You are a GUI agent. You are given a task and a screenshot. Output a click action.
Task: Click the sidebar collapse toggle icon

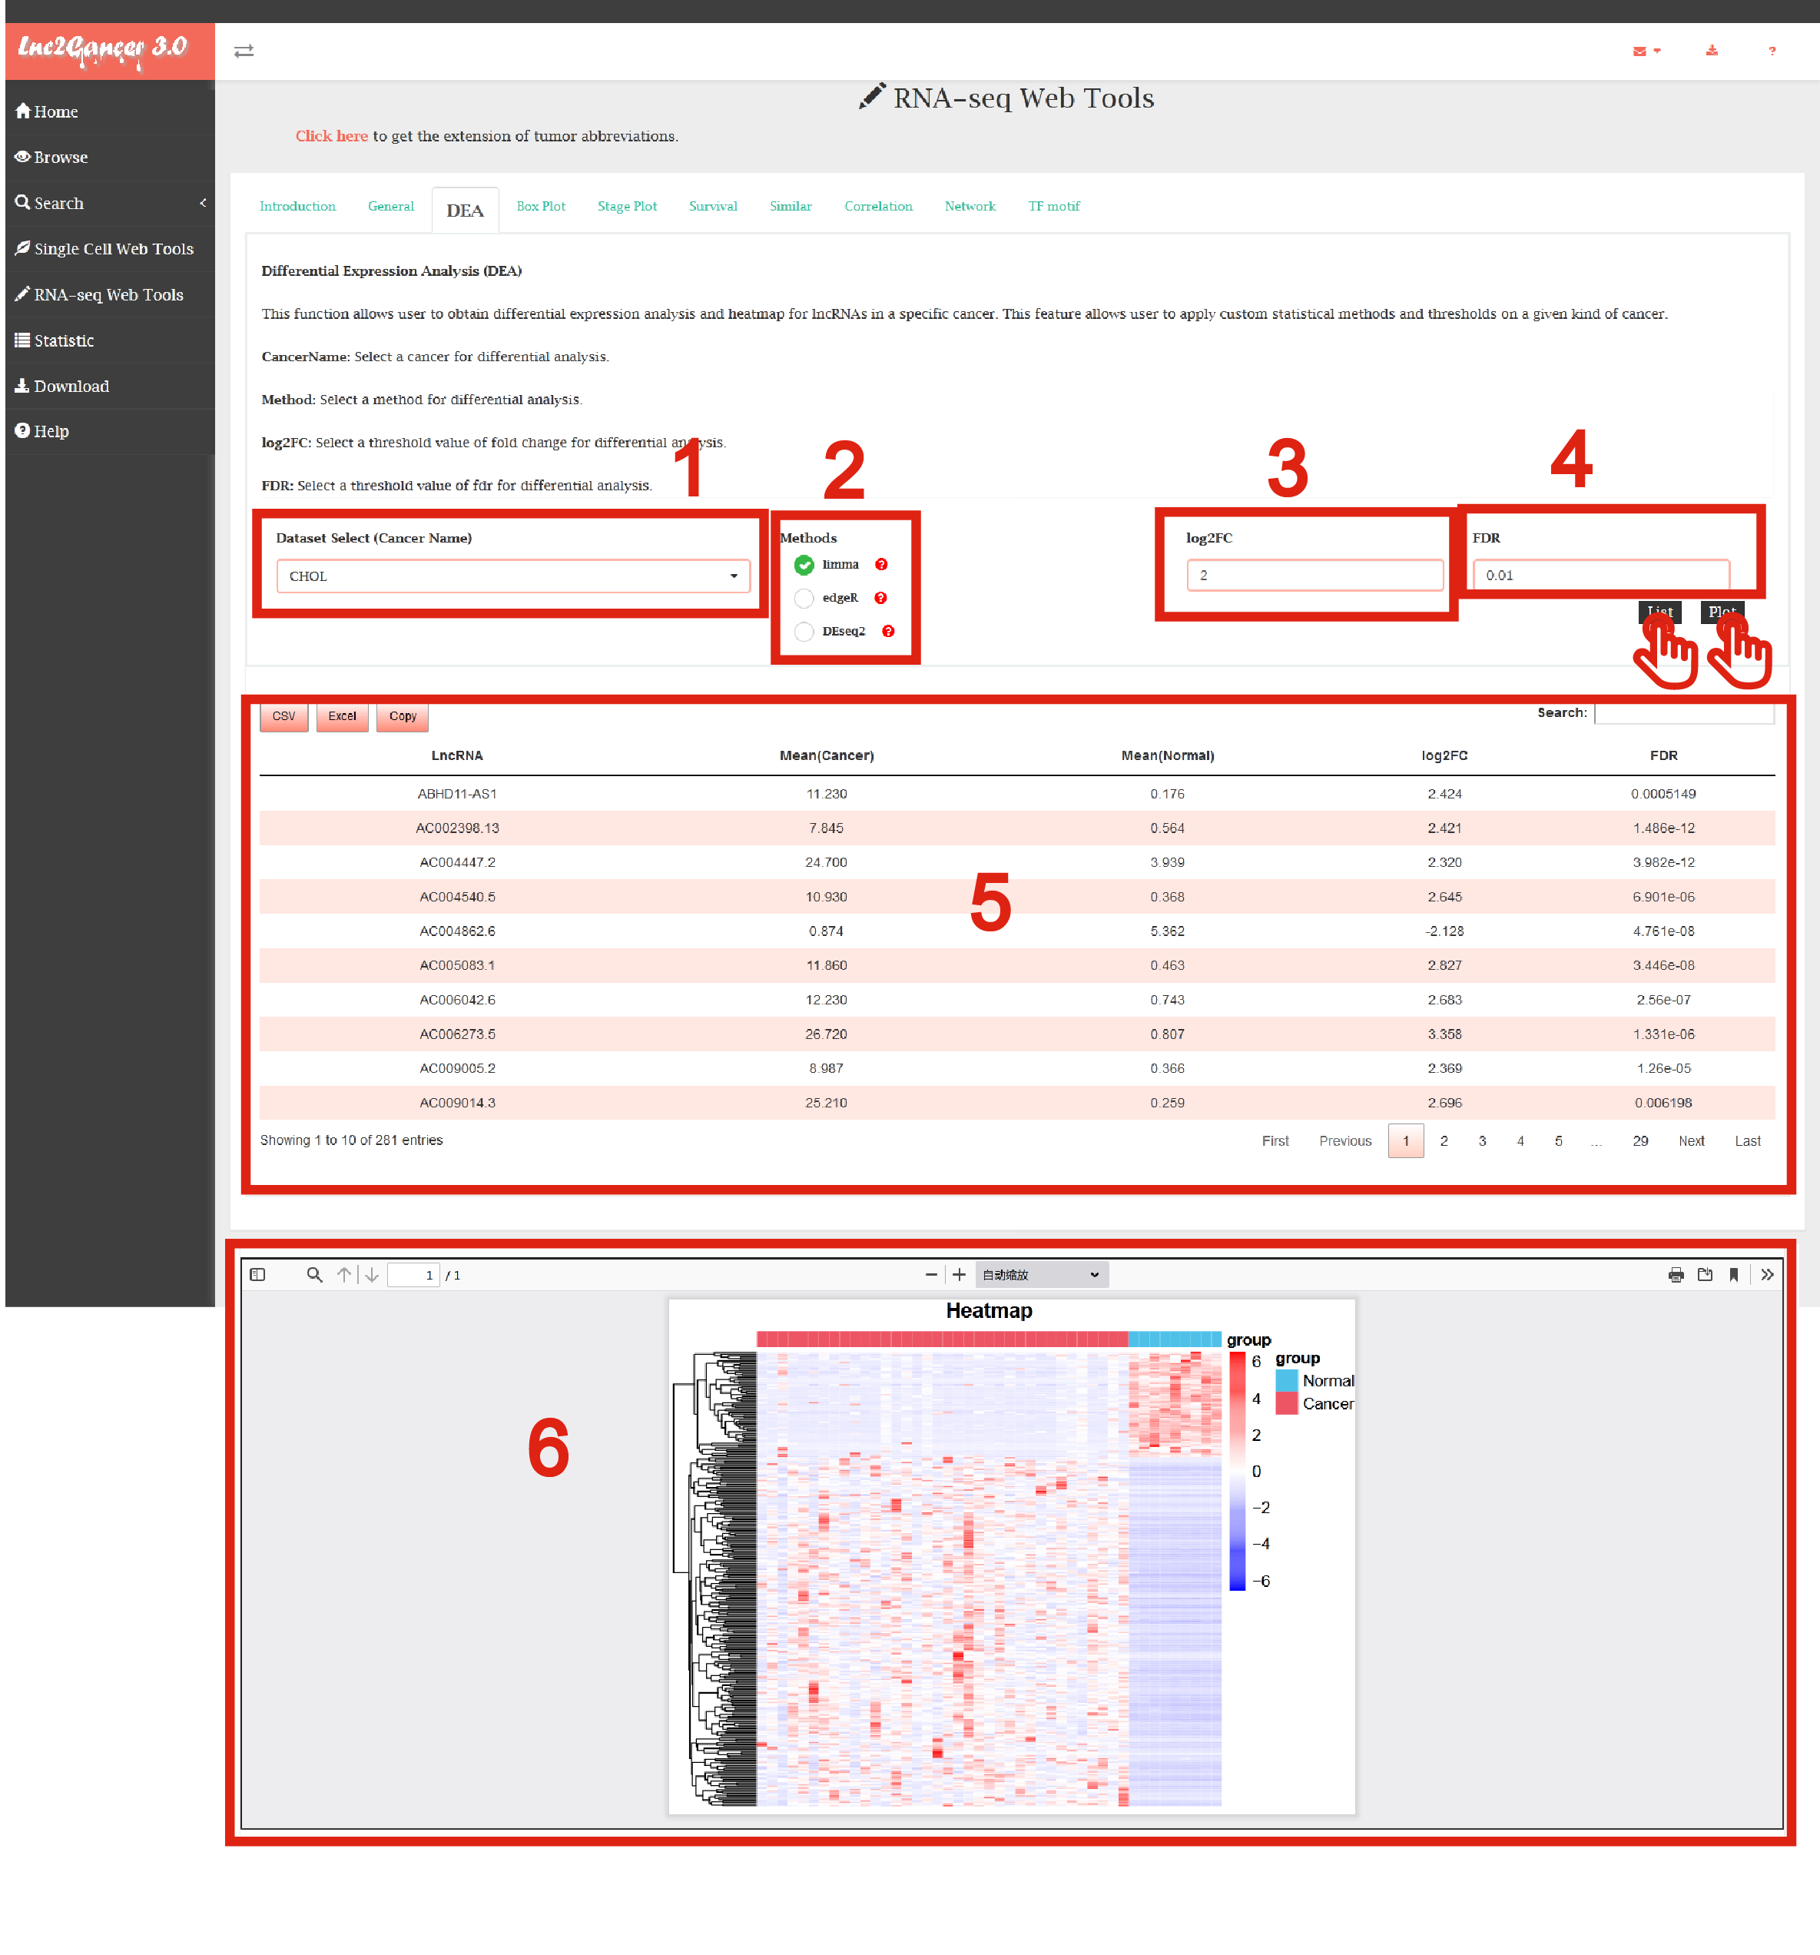click(x=244, y=51)
